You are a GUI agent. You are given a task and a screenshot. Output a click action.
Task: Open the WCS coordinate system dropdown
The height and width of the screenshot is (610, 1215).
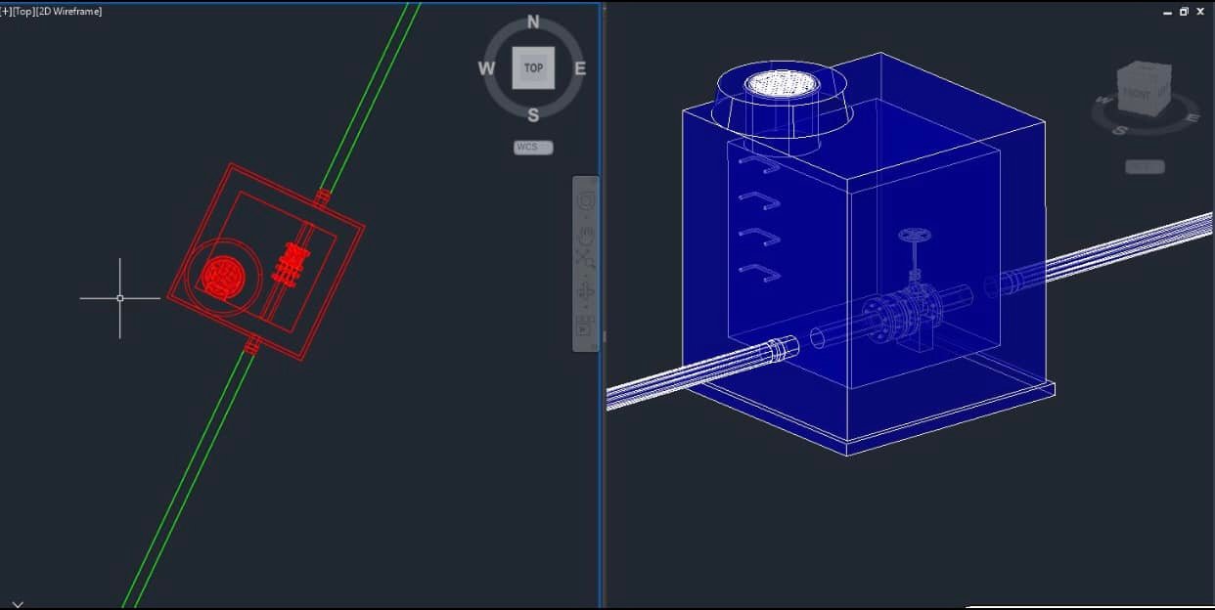[533, 148]
